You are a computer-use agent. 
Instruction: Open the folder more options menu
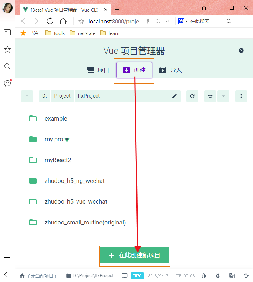point(241,96)
